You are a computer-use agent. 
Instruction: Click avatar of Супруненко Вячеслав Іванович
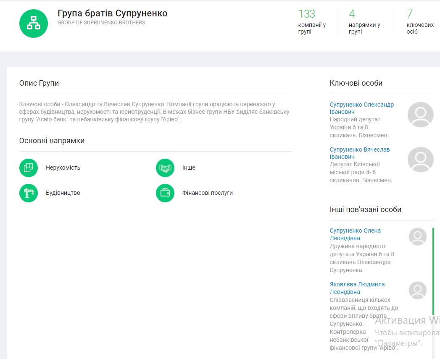coord(420,160)
